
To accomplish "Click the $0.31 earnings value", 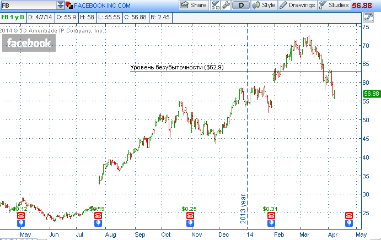I will click(270, 209).
